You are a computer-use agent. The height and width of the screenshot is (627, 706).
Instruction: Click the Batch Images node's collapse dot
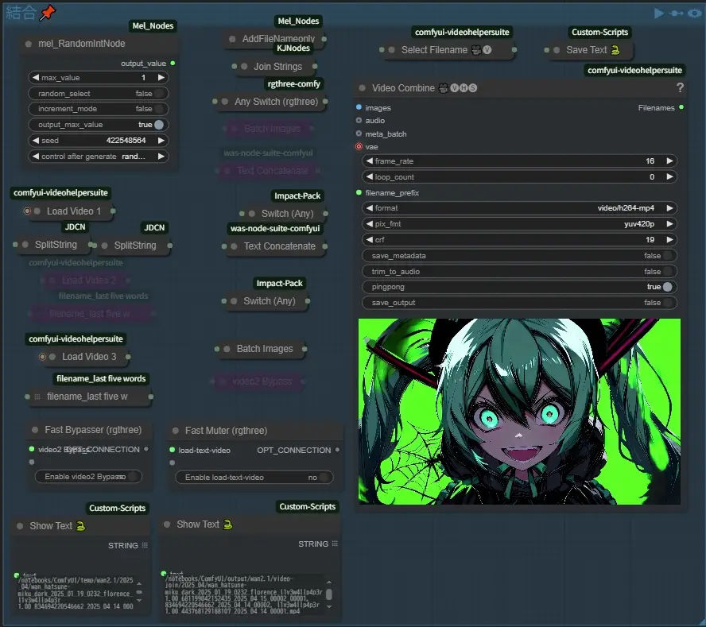pyautogui.click(x=227, y=349)
